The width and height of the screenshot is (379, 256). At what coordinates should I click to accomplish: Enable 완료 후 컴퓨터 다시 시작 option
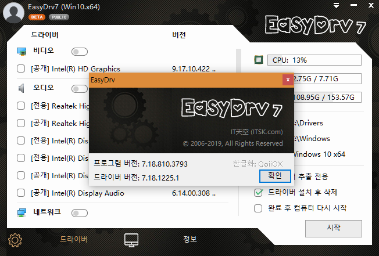(x=258, y=208)
